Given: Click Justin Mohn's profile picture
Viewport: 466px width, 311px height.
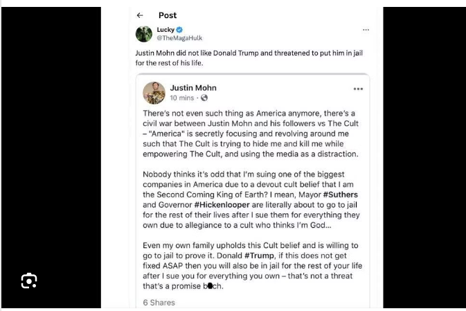Looking at the screenshot, I should pos(154,93).
